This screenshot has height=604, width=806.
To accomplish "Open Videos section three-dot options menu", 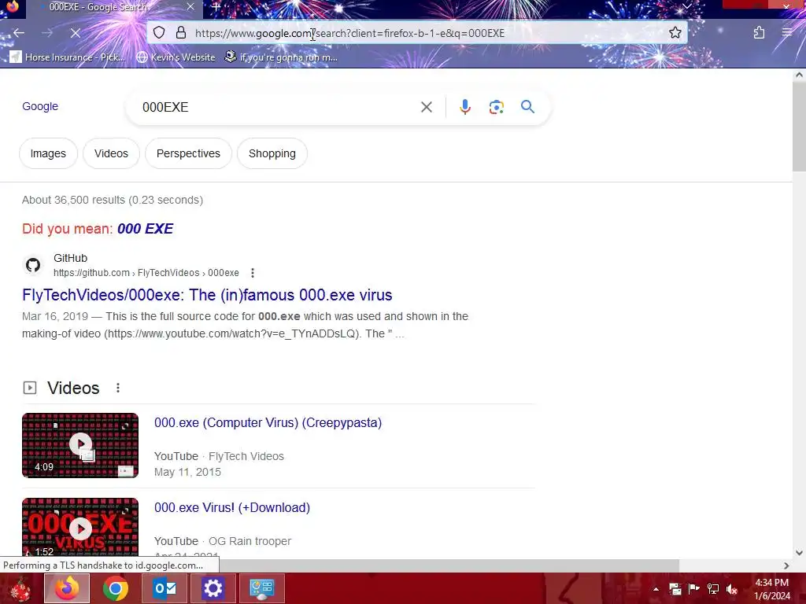I will point(118,388).
